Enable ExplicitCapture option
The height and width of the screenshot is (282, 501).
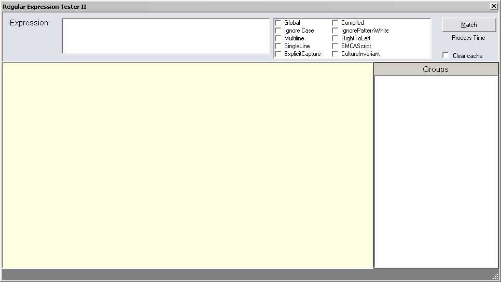pos(279,54)
